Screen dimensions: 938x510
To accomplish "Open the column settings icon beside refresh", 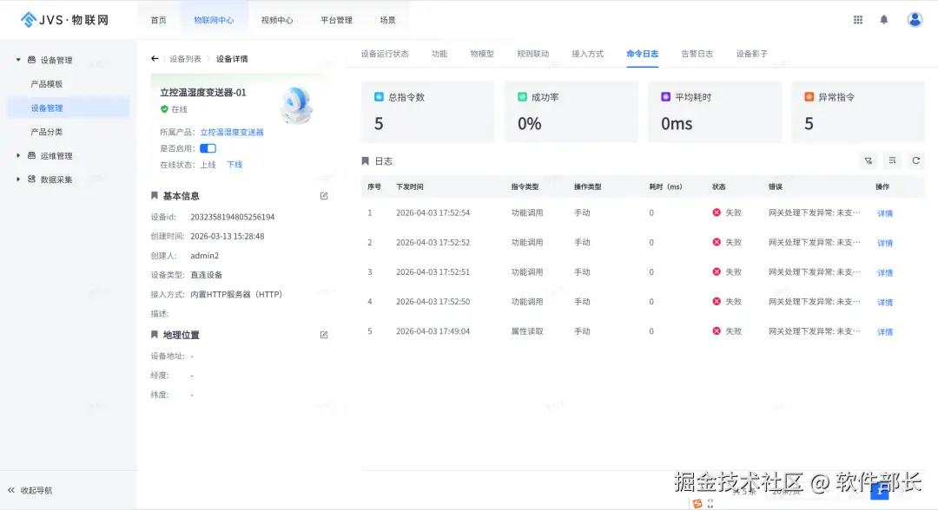I will pyautogui.click(x=892, y=160).
